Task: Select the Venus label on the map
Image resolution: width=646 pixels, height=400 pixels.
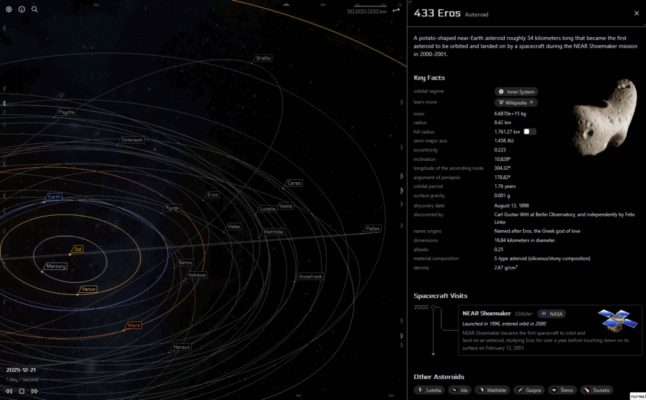Action: pyautogui.click(x=88, y=289)
